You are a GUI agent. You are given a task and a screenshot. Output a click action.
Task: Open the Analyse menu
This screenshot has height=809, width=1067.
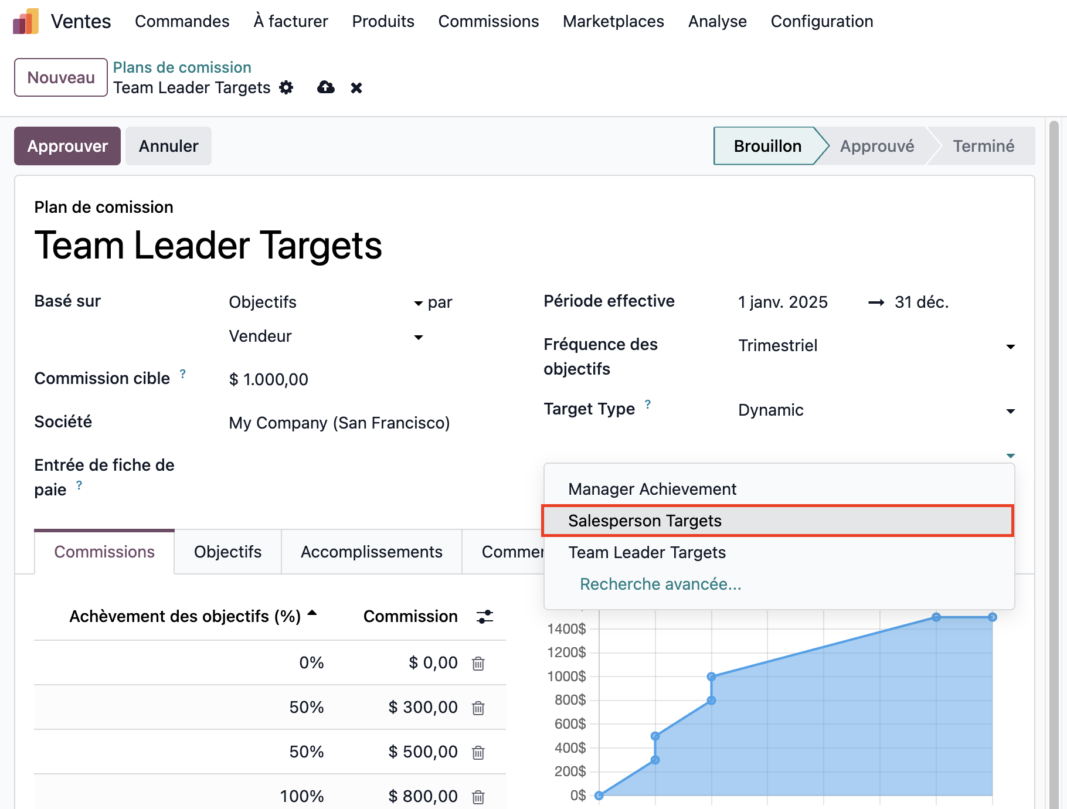tap(718, 22)
